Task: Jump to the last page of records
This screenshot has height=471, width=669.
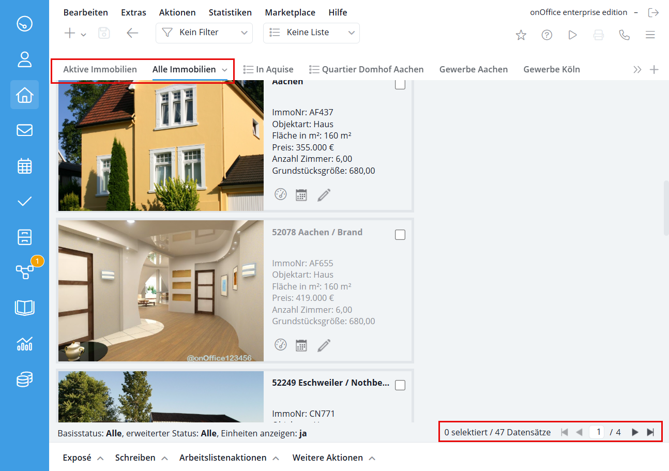Action: 650,432
